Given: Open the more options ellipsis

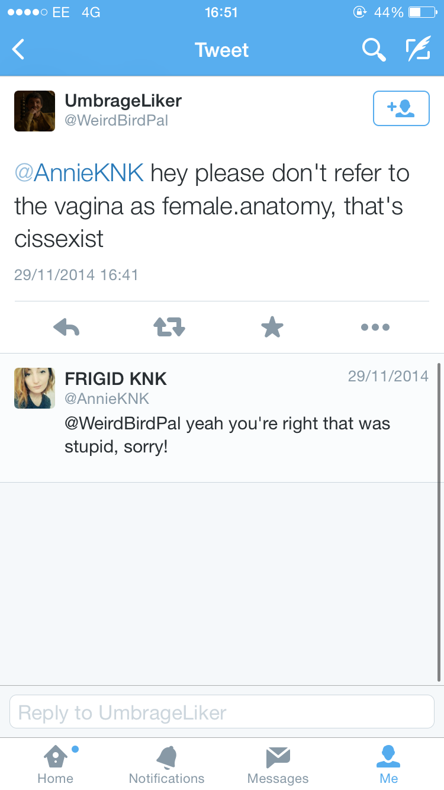Looking at the screenshot, I should (375, 326).
